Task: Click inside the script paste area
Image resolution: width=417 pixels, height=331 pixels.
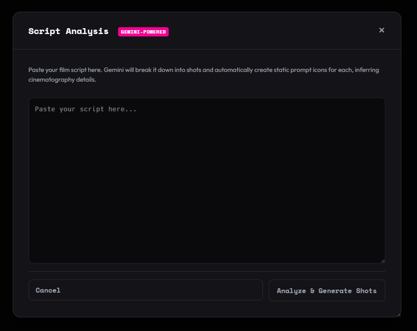Action: [207, 180]
